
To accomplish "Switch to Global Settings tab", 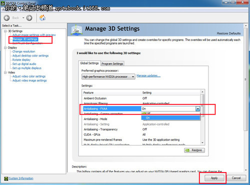I will click(x=89, y=63).
